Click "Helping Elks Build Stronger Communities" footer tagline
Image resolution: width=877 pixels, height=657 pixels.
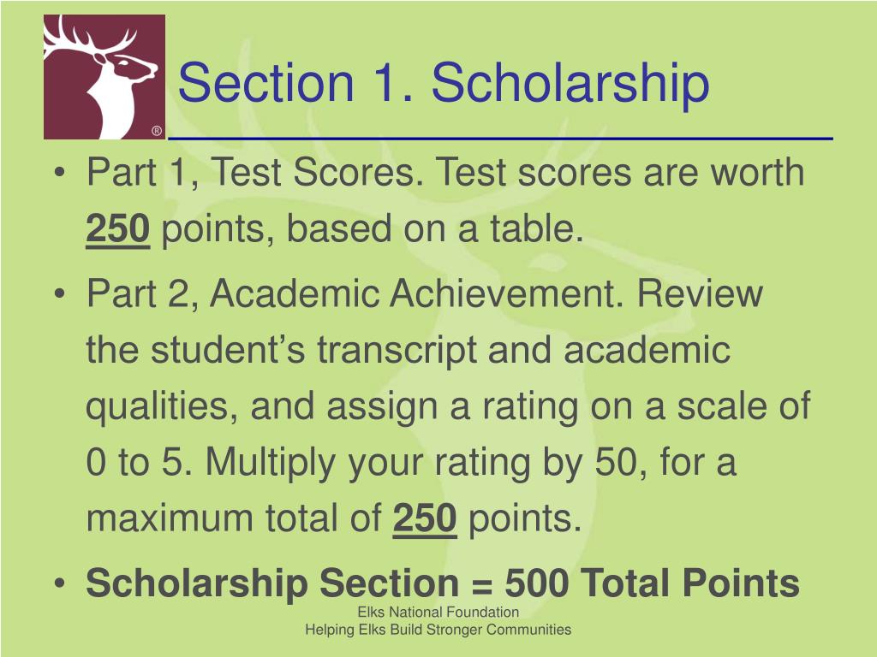(438, 630)
